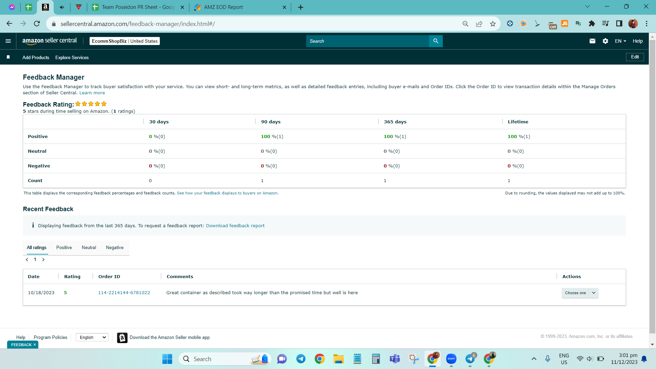Click the Amazon Seller Central logo
The height and width of the screenshot is (369, 656).
[50, 41]
